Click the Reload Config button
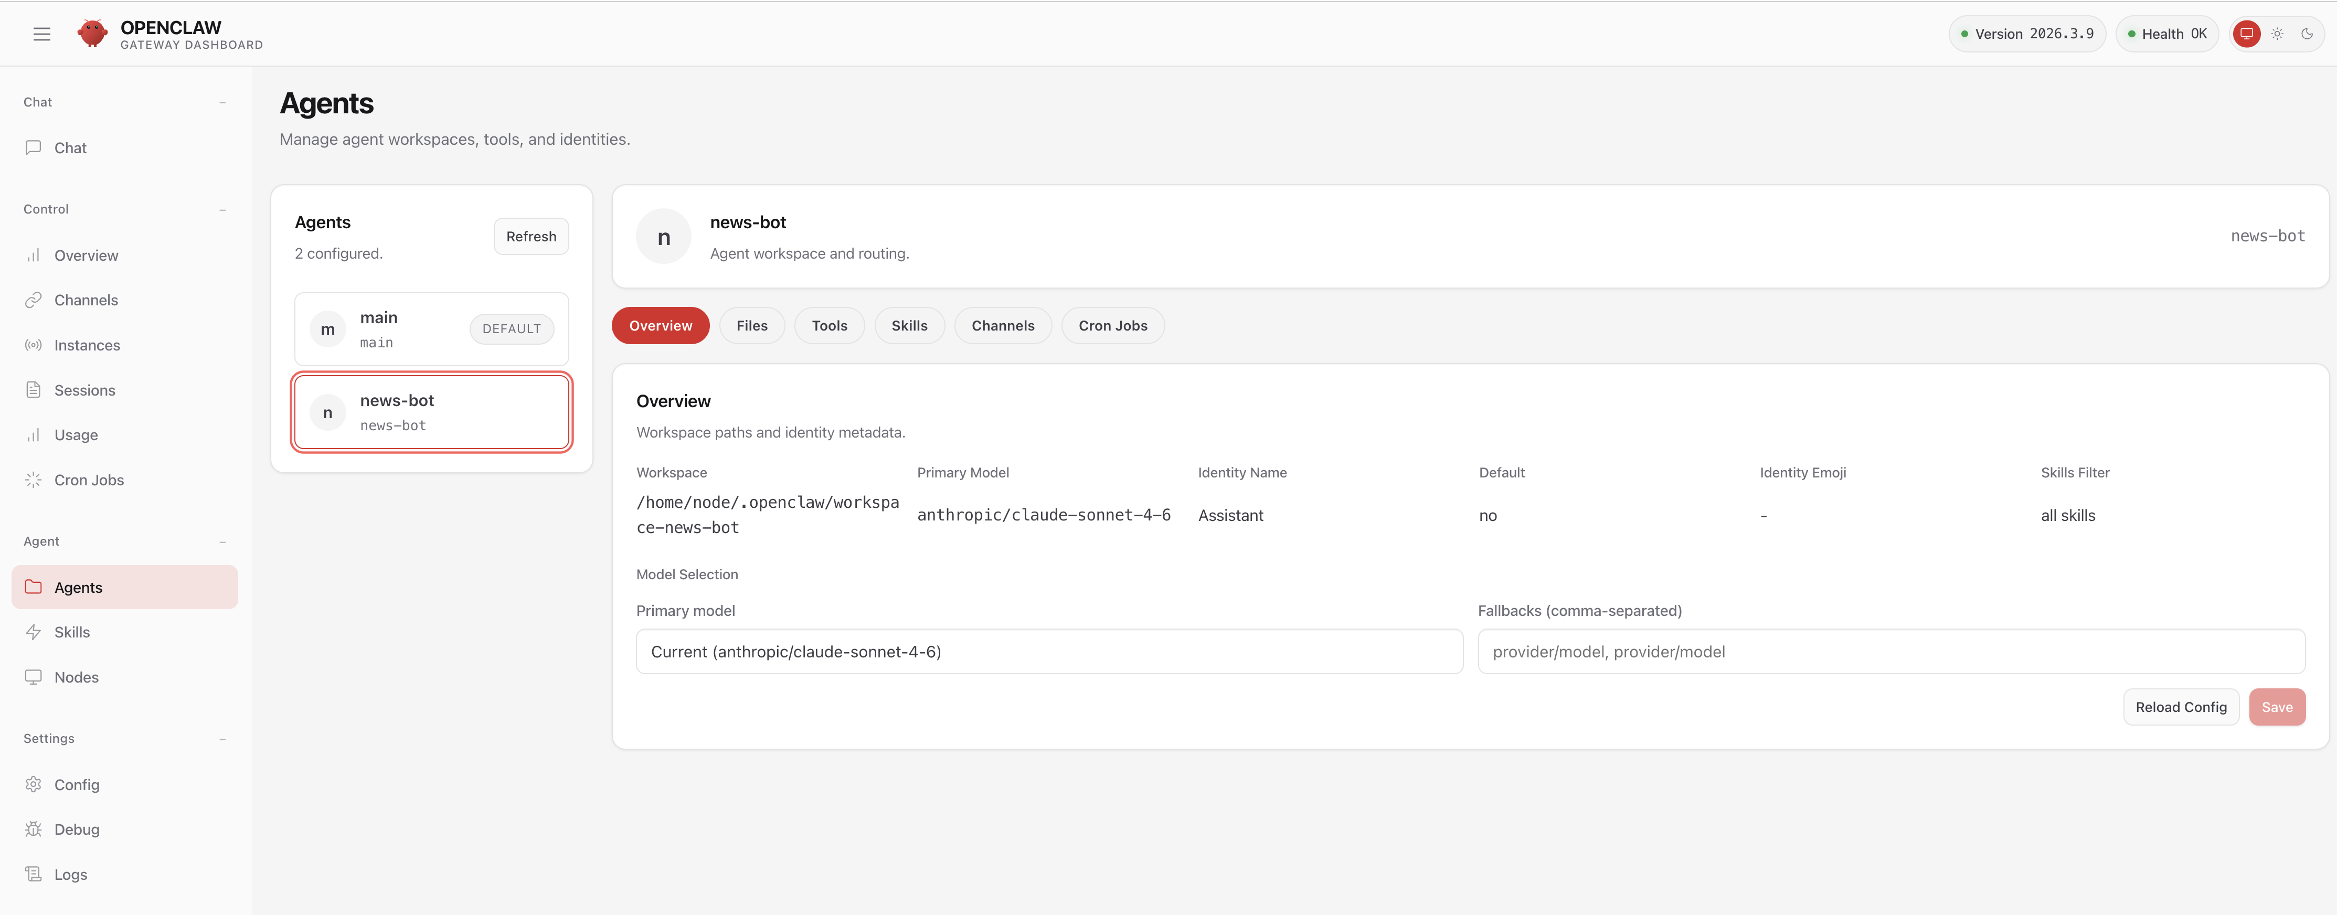Screen dimensions: 2337x915 [x=2180, y=706]
